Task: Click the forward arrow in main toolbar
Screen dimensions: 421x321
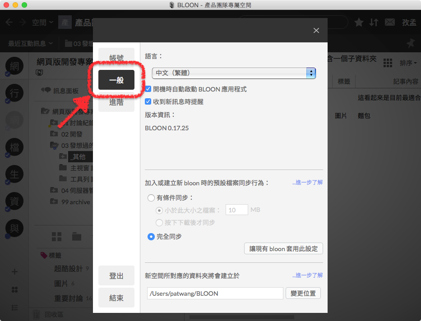Action: click(x=23, y=22)
